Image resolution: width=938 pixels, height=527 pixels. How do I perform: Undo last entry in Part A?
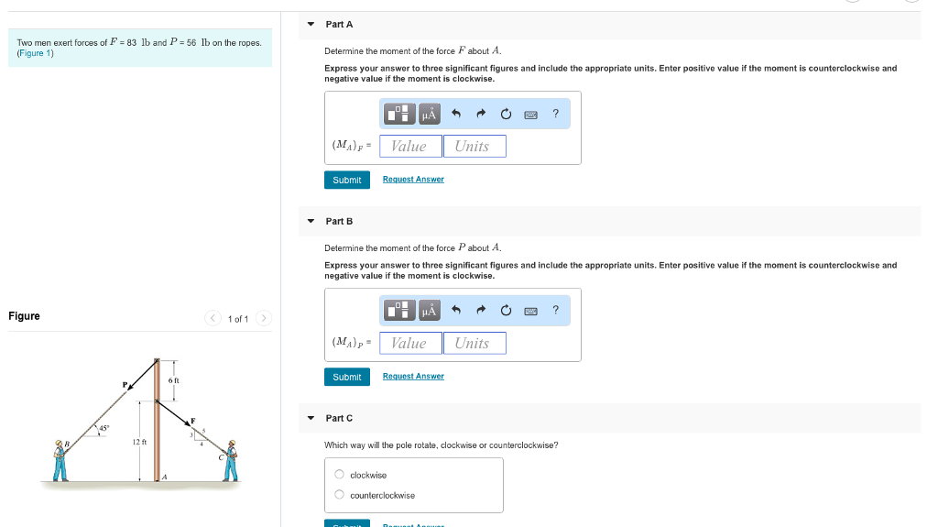[455, 115]
